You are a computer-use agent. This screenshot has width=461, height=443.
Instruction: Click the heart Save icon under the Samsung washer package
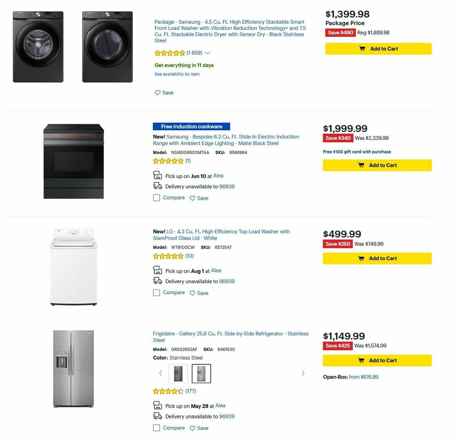[157, 93]
